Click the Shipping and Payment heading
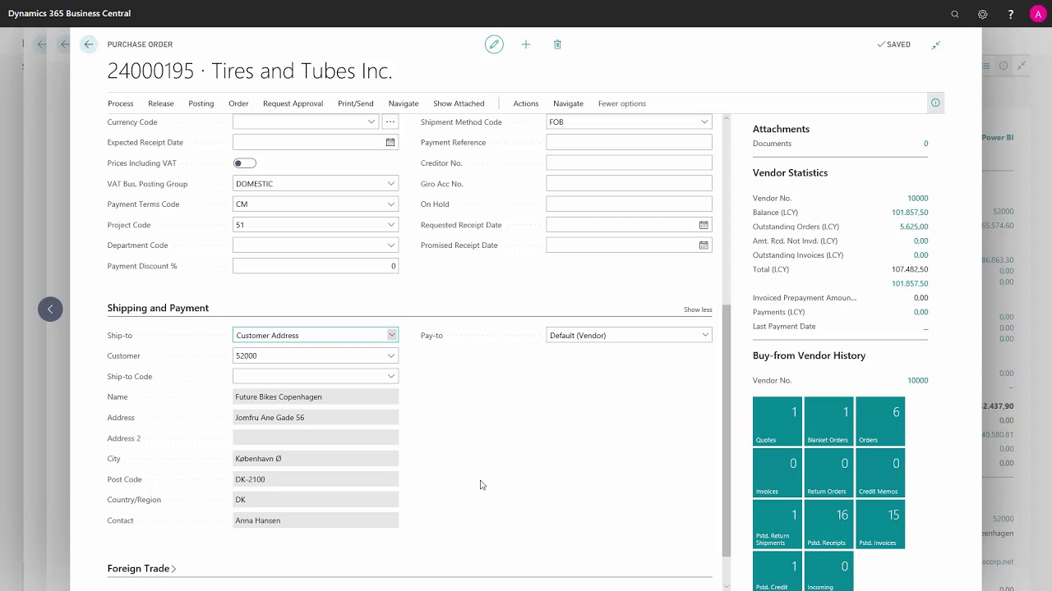Screen dimensions: 1052x591 coord(158,308)
